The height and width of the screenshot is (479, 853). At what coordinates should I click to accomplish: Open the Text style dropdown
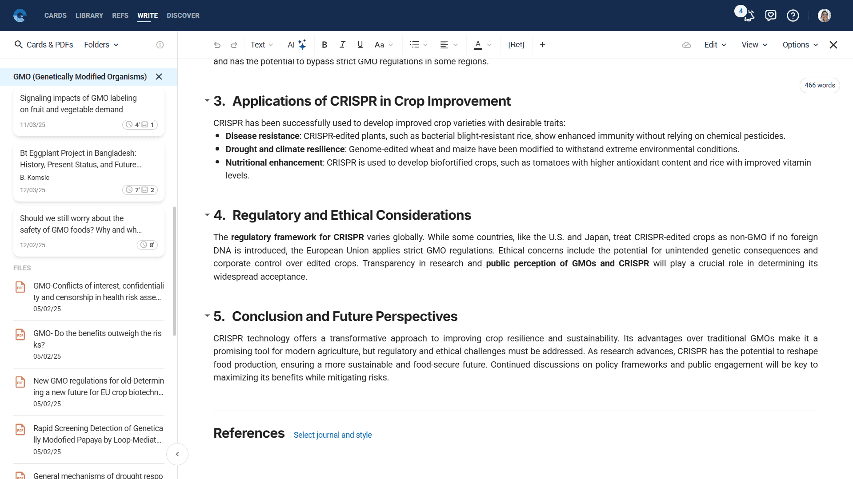pos(261,45)
